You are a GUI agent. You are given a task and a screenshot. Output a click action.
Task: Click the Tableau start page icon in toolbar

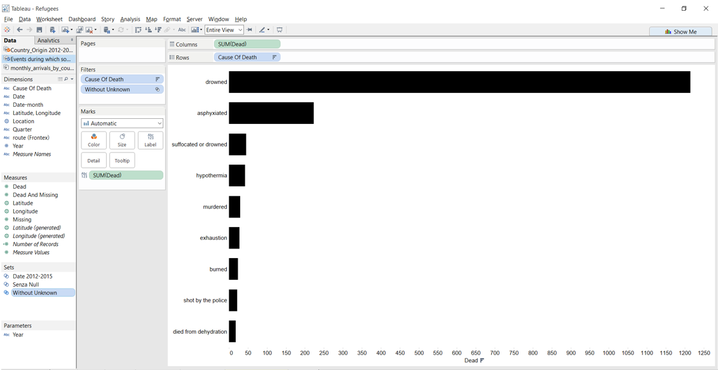[x=7, y=30]
